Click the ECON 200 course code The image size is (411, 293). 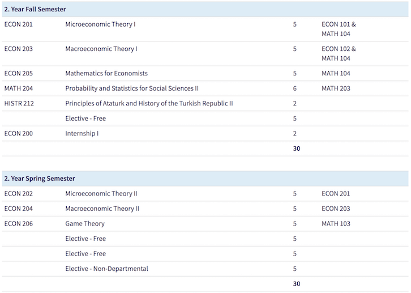pyautogui.click(x=18, y=134)
